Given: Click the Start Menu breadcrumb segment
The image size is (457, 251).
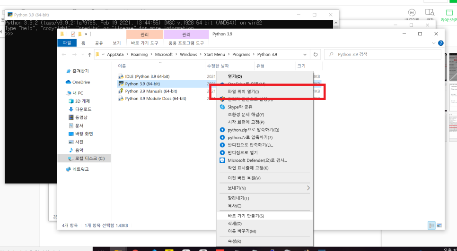Looking at the screenshot, I should click(214, 54).
